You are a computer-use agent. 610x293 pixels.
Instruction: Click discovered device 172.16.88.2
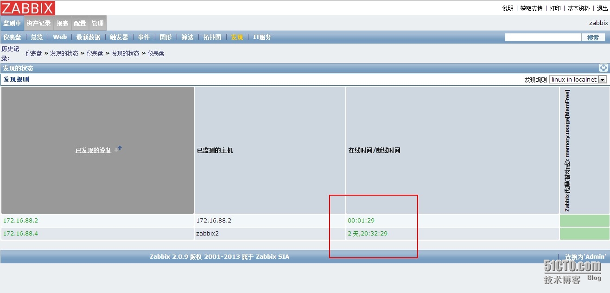[x=20, y=220]
